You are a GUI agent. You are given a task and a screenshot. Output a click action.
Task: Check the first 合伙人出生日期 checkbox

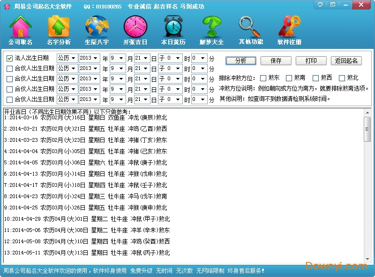(9, 69)
